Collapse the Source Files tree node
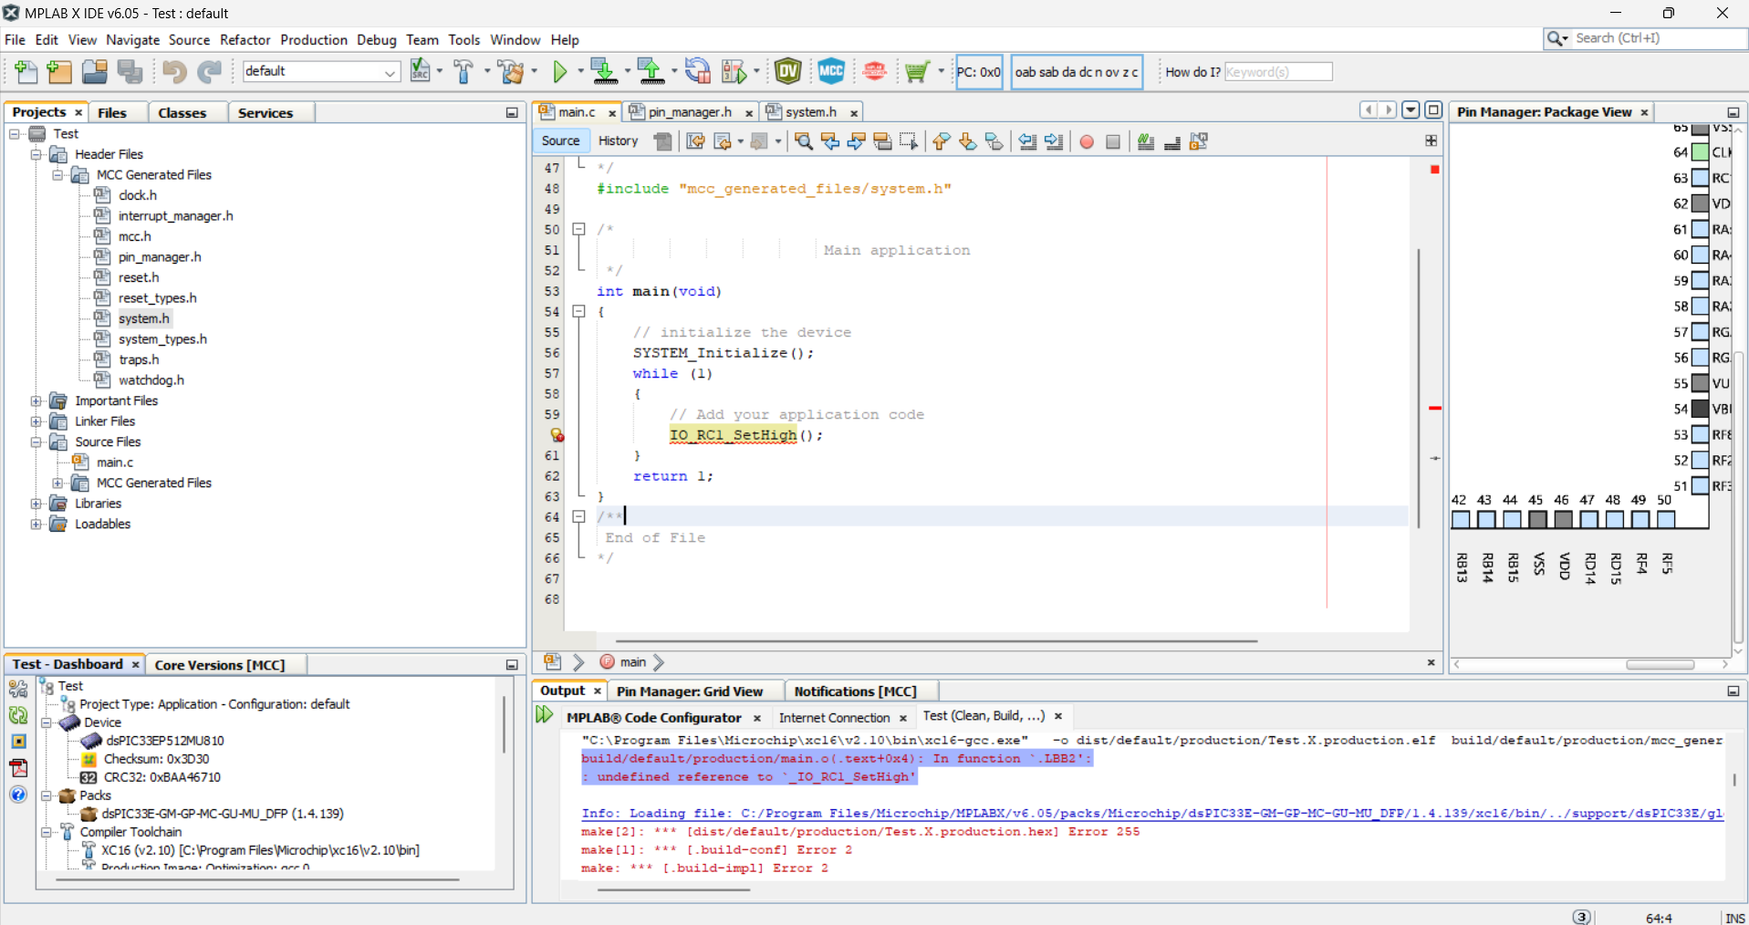The height and width of the screenshot is (925, 1749). (x=36, y=442)
